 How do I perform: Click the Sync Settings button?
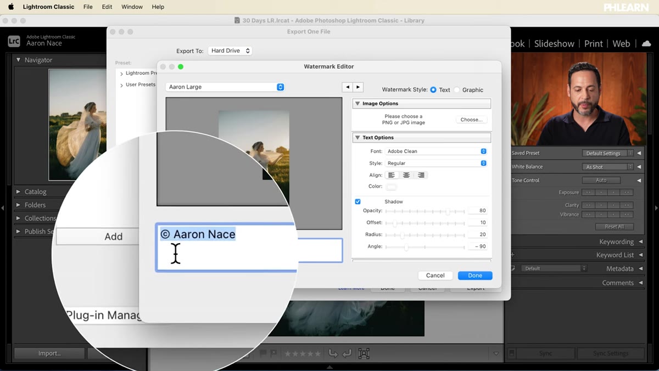point(611,353)
